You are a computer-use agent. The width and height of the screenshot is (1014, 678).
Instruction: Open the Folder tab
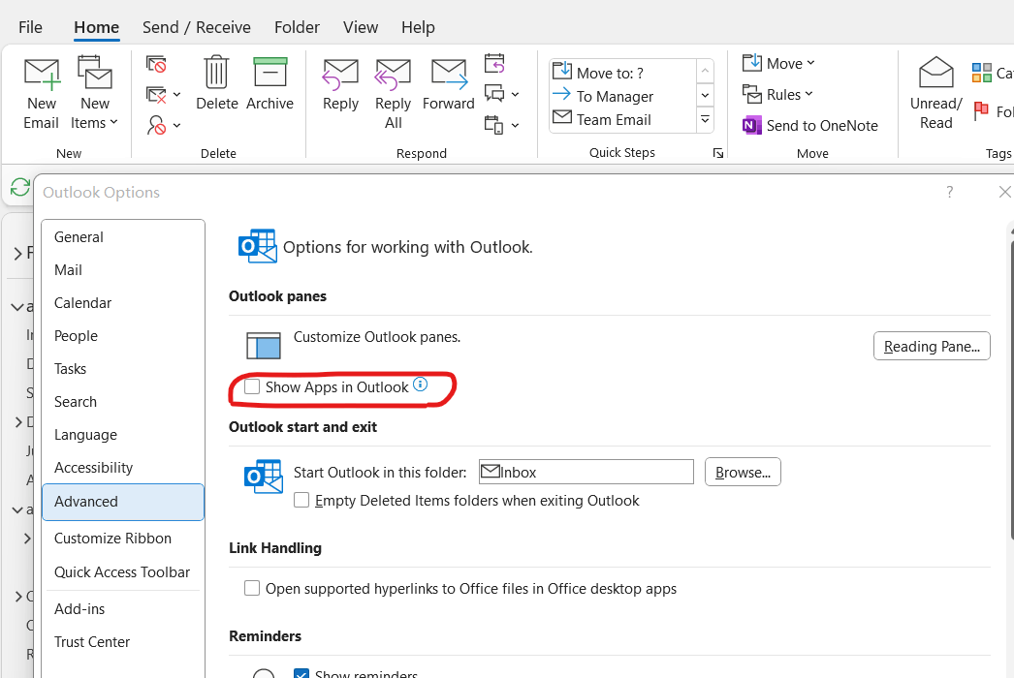[x=297, y=27]
